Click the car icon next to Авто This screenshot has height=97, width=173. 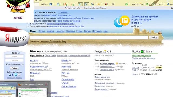[x=36, y=60]
